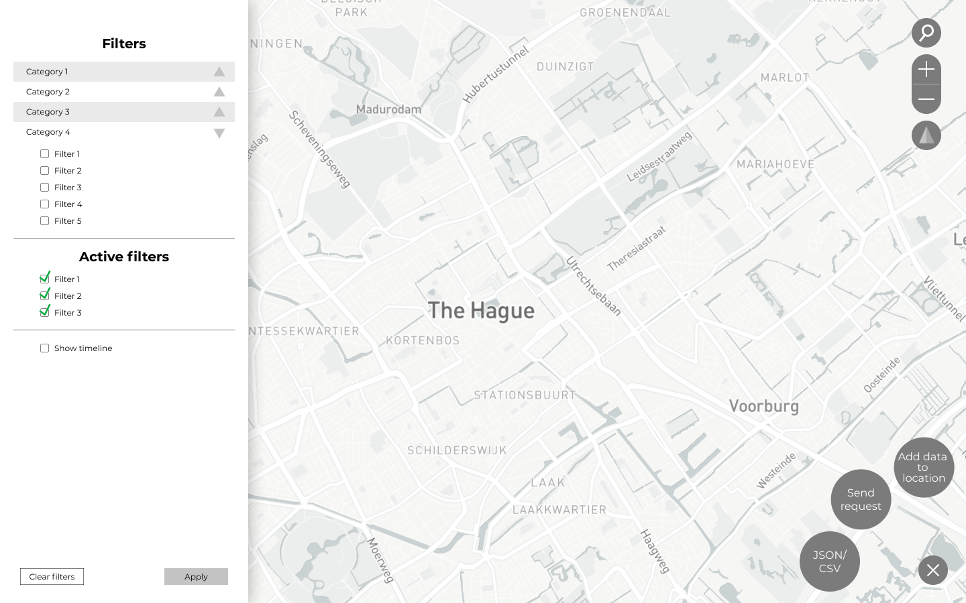The height and width of the screenshot is (603, 966).
Task: Select the Category 3 row label
Action: (48, 112)
